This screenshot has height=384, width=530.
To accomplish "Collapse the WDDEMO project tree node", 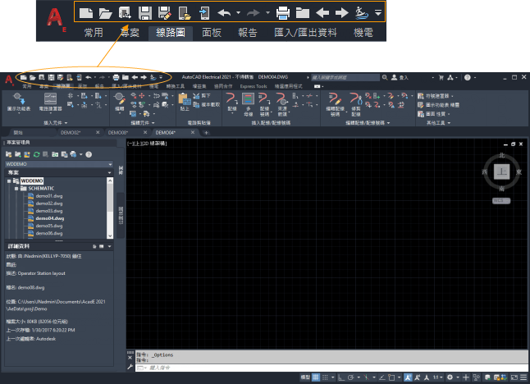I will [9, 181].
